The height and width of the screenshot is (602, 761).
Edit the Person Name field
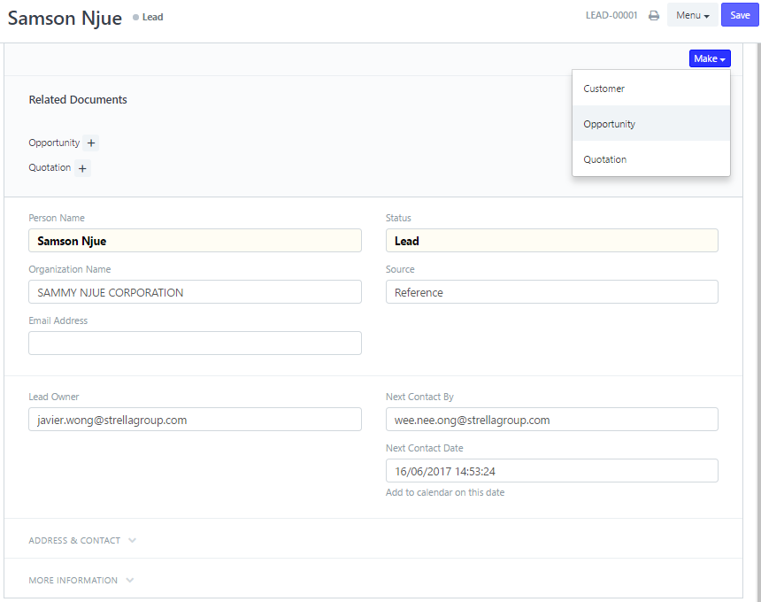click(195, 241)
